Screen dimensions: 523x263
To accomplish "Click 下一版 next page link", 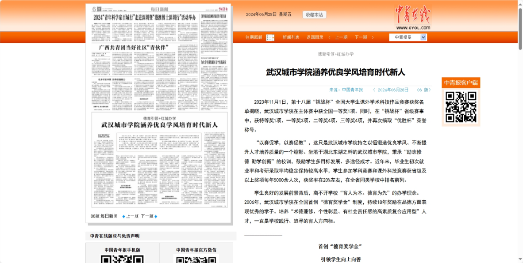I will coord(147,216).
